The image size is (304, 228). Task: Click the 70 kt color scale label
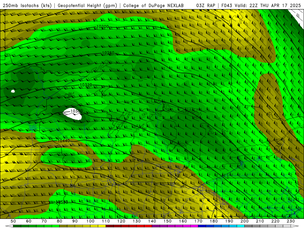point(44,221)
